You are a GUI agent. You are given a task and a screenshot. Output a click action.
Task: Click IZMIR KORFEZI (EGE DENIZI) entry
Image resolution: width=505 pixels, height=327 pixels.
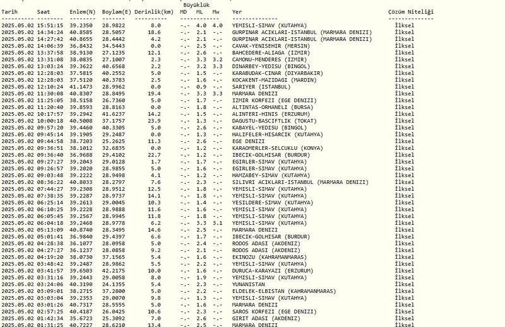pos(274,100)
